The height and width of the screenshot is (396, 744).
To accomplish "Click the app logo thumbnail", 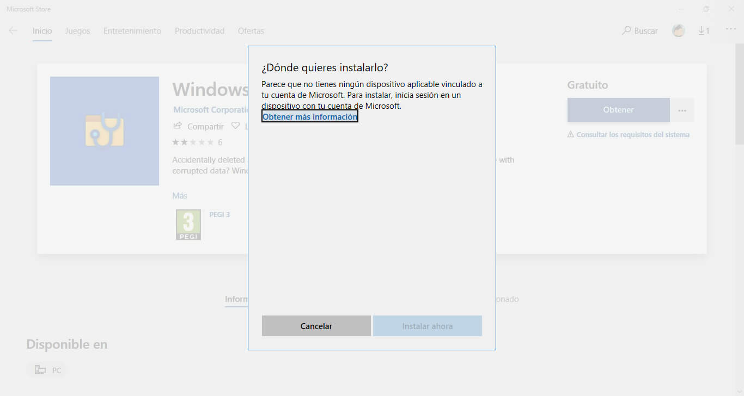I will coord(105,131).
